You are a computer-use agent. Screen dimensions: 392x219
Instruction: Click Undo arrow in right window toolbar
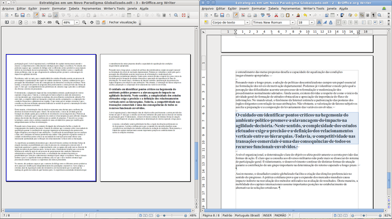point(305,15)
